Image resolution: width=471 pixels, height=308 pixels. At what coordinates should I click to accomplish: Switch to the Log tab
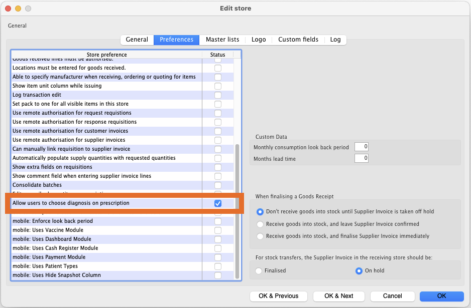335,40
